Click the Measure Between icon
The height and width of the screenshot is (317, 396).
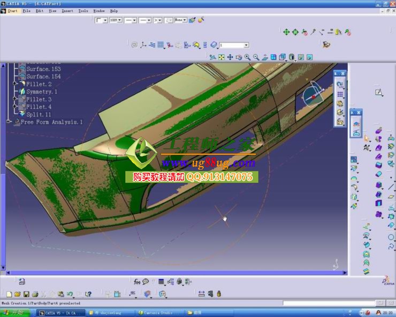tap(201, 294)
